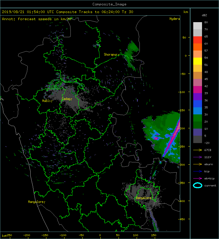
Task: Click the '-300' tick on vertical axis
Action: click(x=181, y=165)
